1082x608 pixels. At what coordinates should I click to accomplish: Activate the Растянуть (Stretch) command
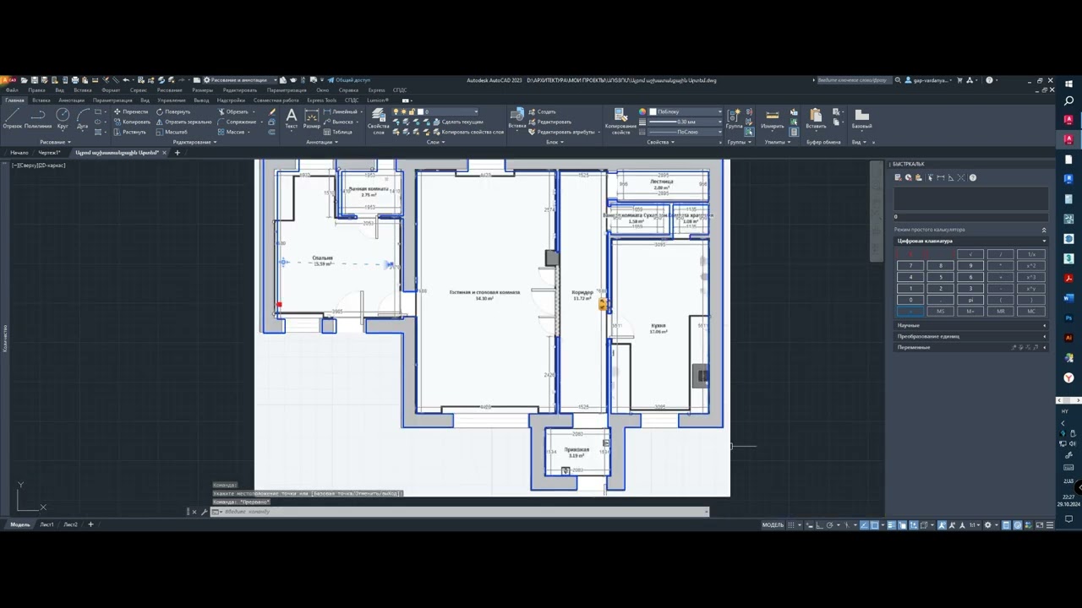(129, 132)
